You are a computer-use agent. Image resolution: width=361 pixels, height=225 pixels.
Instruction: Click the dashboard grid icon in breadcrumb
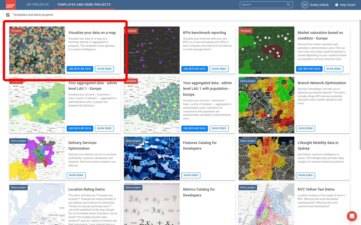pos(8,15)
